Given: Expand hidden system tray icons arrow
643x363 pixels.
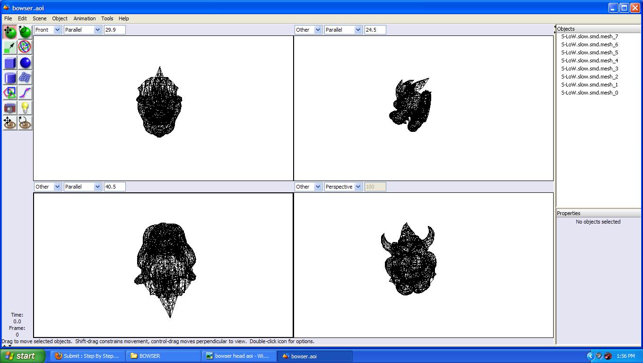Looking at the screenshot, I should [590, 356].
